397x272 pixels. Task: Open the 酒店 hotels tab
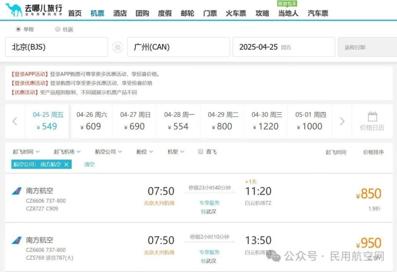point(120,13)
